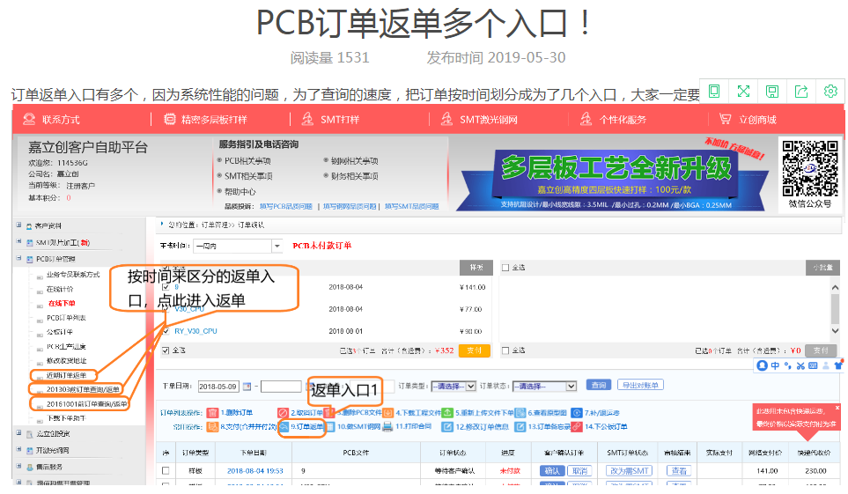Open the 订单状态 dropdown
Viewport: 848px width, 494px height.
pos(546,386)
